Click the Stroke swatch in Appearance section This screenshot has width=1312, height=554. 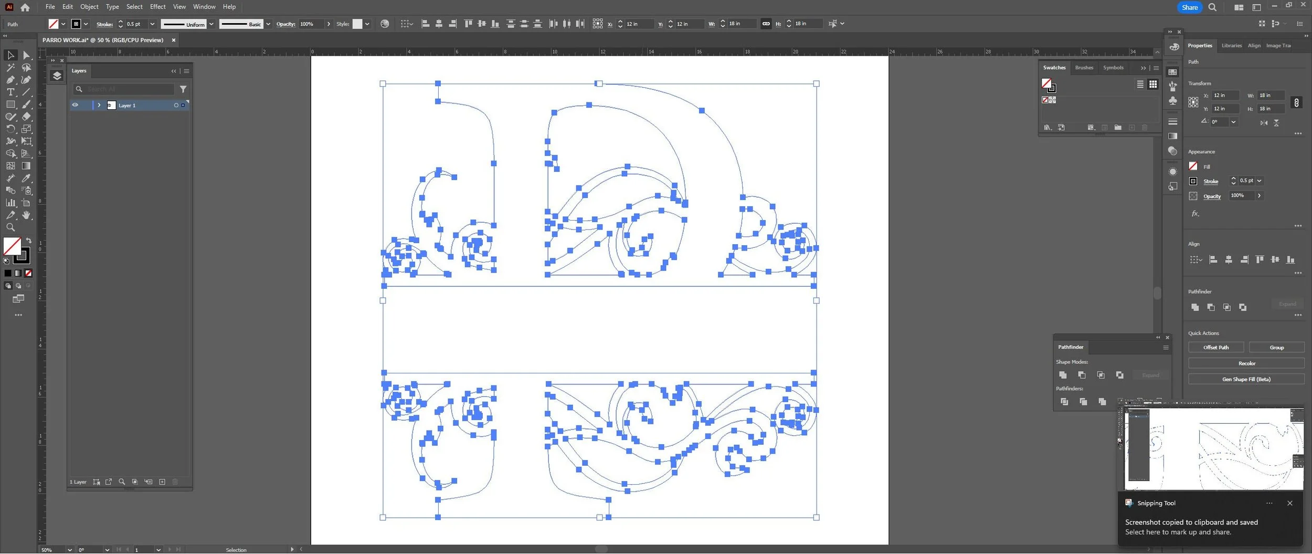[x=1193, y=181]
